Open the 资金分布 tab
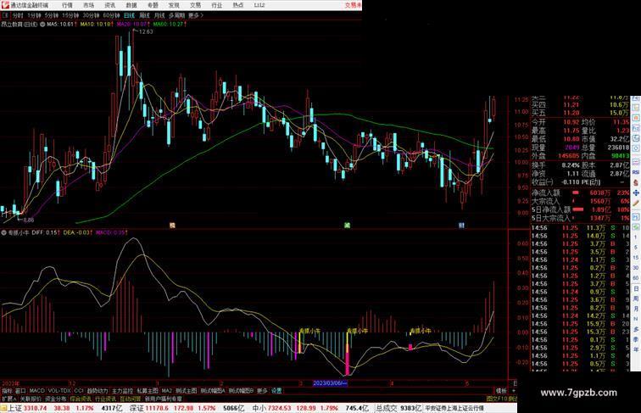Viewport: 641px width, 413px height. [x=56, y=399]
